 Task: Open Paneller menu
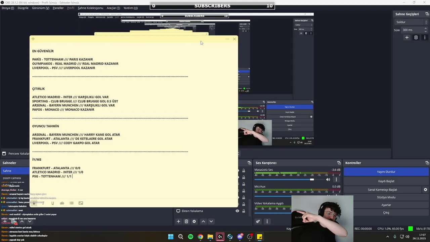tap(58, 8)
